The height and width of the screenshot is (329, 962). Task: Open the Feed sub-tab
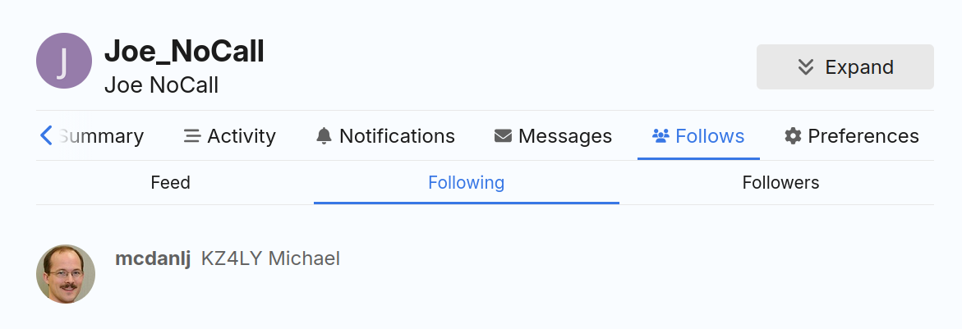[171, 183]
